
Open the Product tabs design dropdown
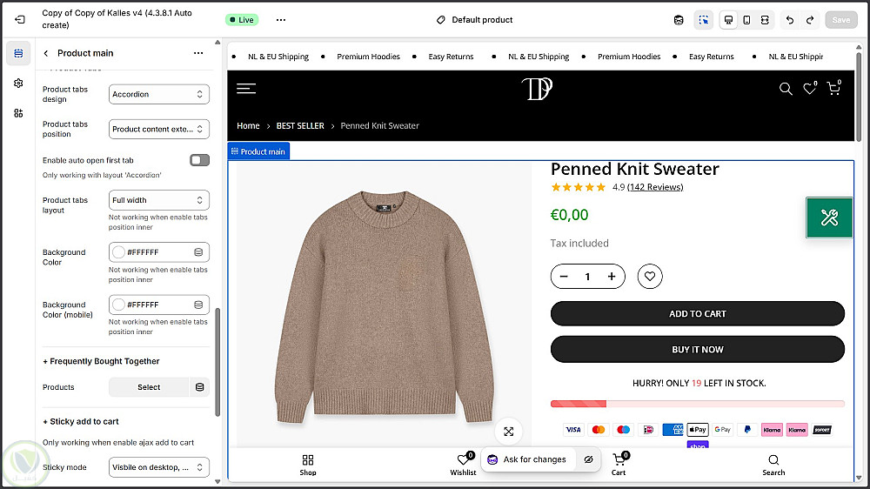coord(159,94)
